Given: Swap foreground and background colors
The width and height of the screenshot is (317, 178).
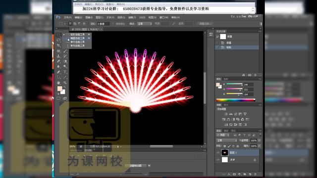Looking at the screenshot, I should coord(64,87).
